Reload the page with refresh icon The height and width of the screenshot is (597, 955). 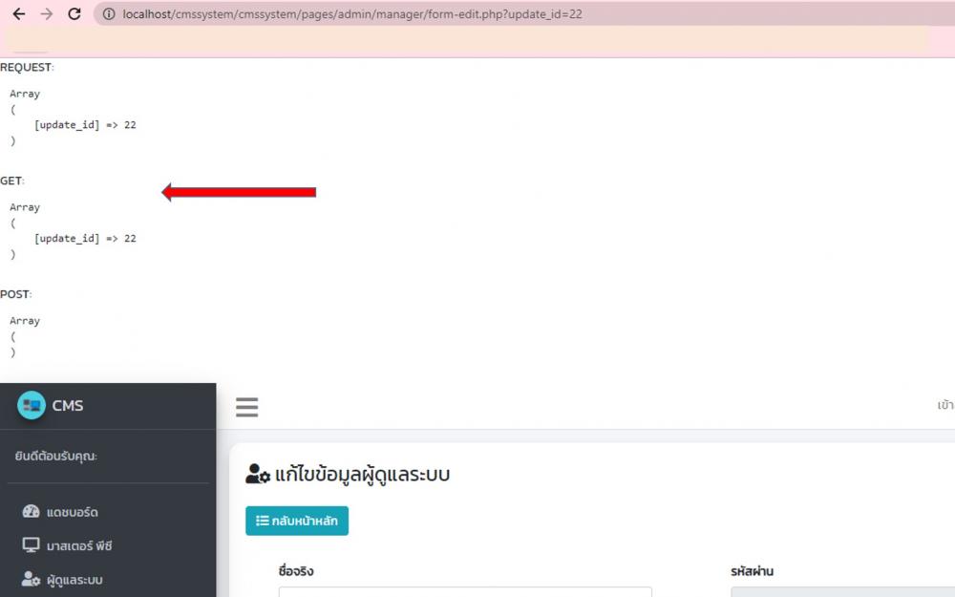(x=74, y=14)
